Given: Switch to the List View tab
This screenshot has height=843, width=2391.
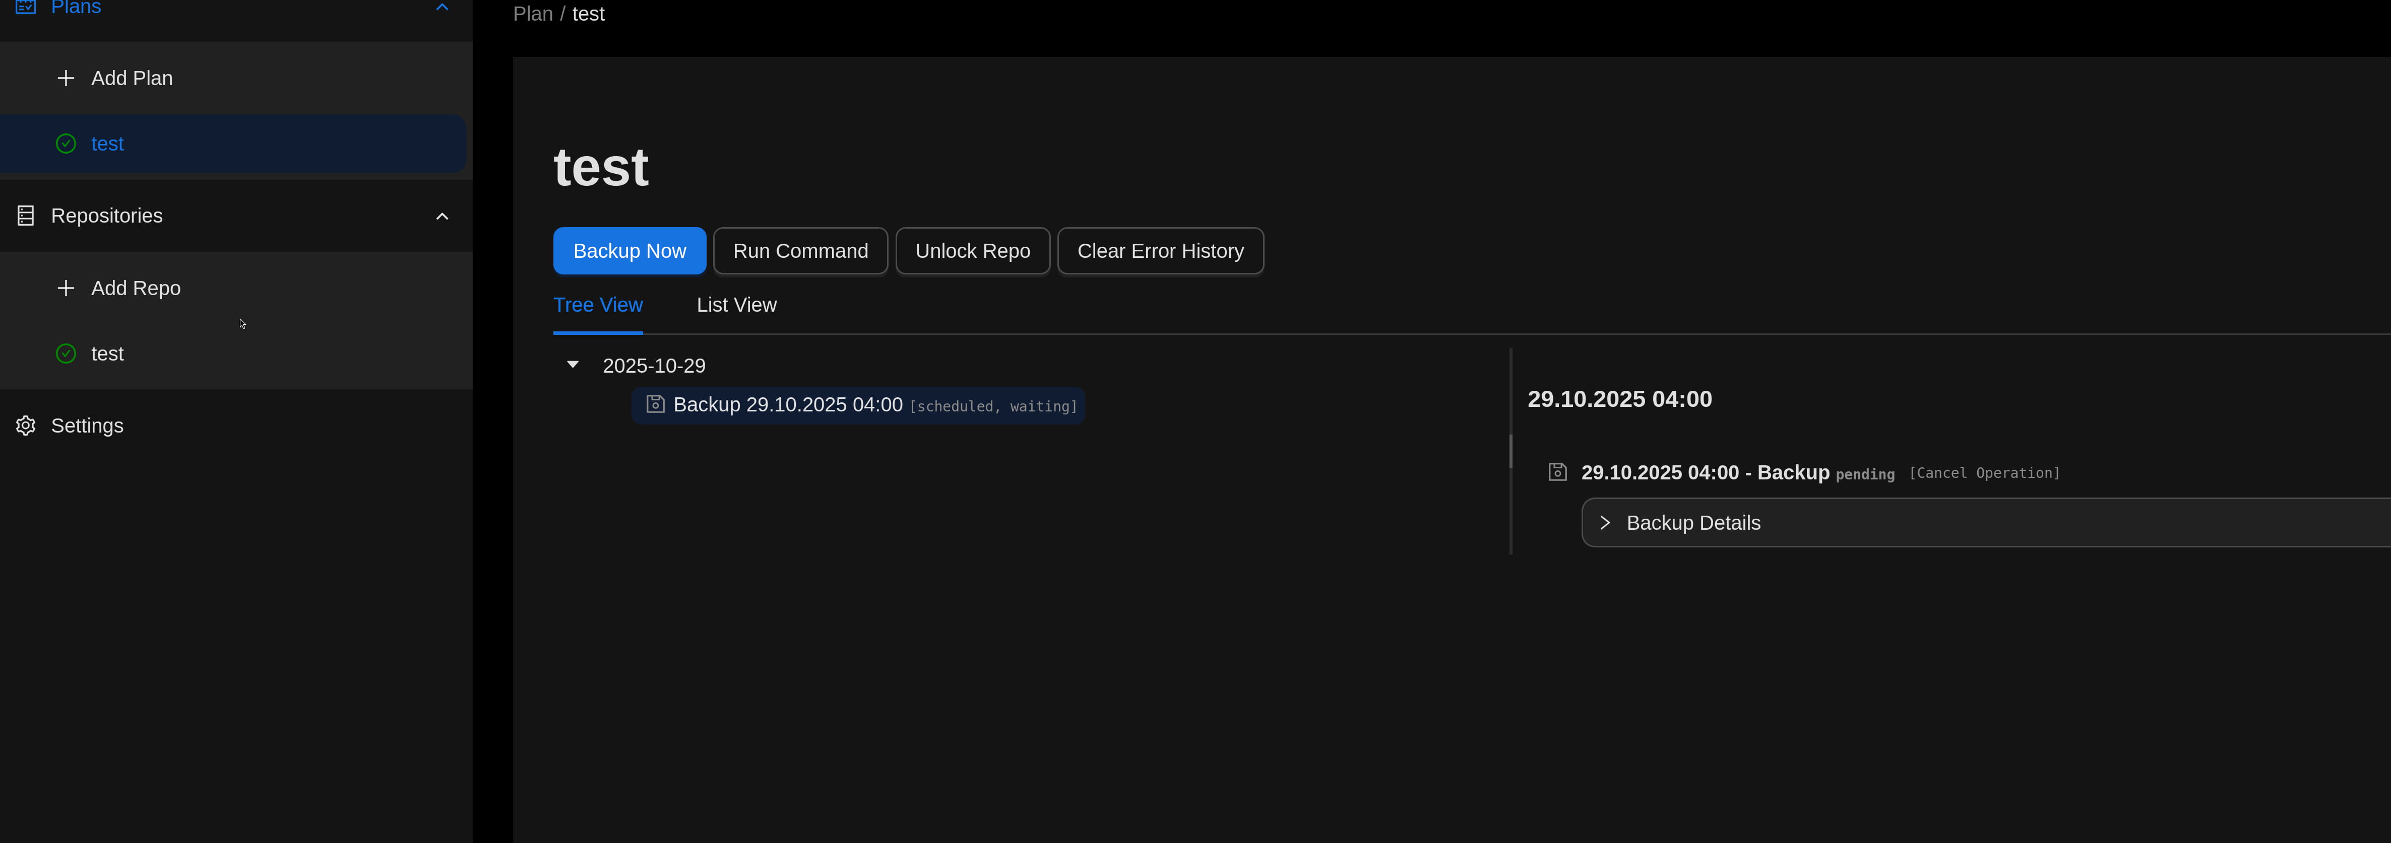Looking at the screenshot, I should [x=736, y=305].
